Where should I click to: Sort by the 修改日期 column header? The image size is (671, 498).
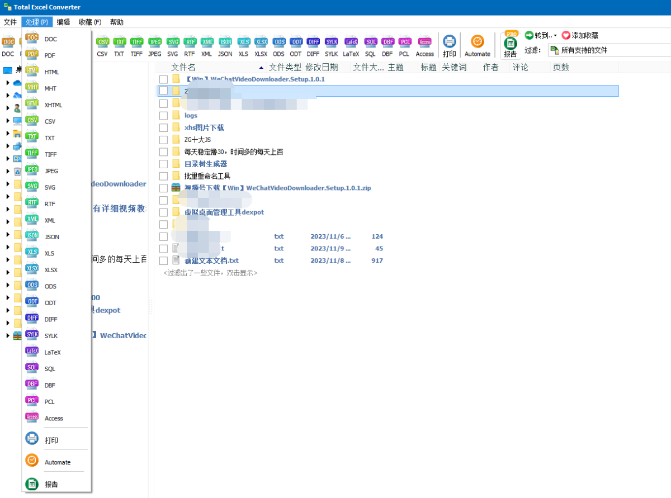point(322,67)
